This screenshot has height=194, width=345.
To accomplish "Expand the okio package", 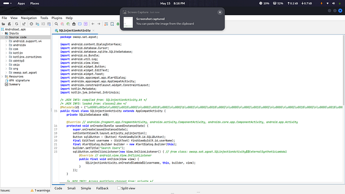I will click(x=6, y=65).
